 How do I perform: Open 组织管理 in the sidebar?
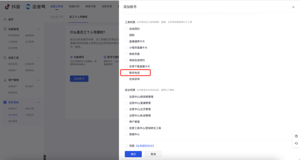pos(12,121)
